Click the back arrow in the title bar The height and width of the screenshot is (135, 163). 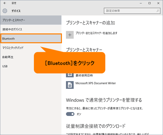[5, 3]
